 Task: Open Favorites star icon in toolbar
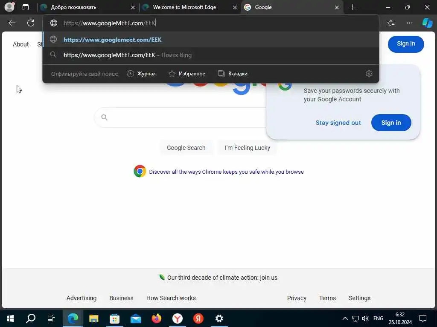point(391,23)
